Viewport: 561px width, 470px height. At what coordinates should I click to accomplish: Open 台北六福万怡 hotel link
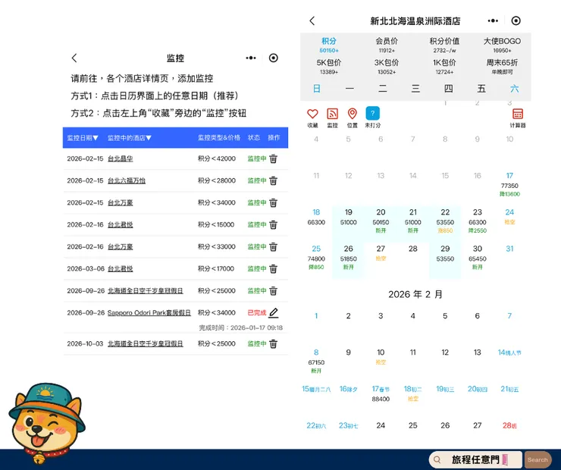click(x=127, y=180)
